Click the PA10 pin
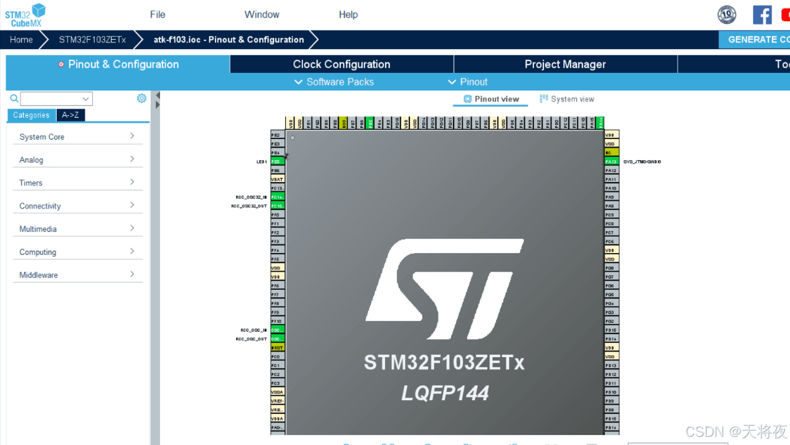790x445 pixels. pos(612,188)
